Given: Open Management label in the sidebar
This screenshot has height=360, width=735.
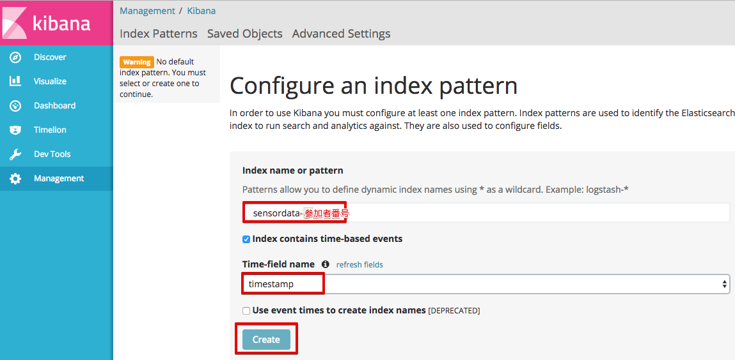Looking at the screenshot, I should [x=59, y=179].
